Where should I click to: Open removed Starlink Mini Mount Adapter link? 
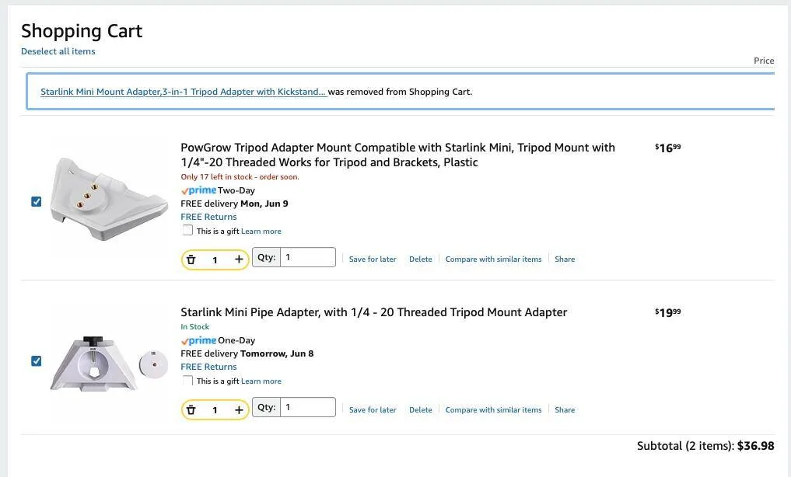click(x=184, y=92)
